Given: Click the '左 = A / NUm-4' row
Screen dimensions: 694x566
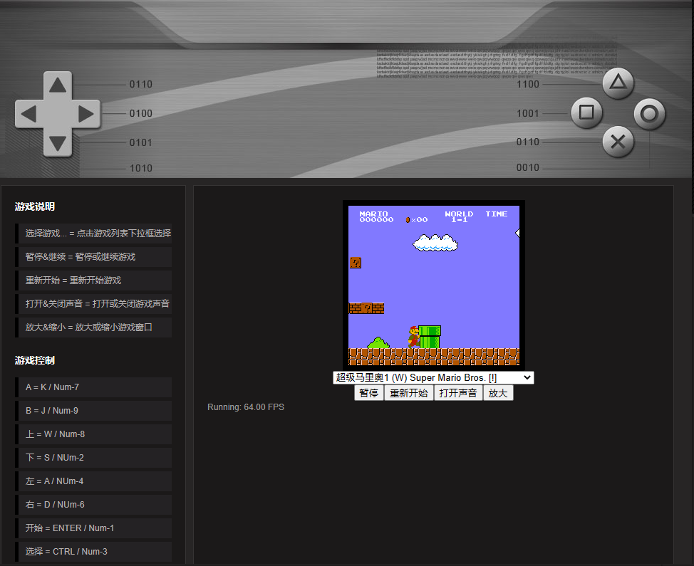Looking at the screenshot, I should [x=93, y=481].
